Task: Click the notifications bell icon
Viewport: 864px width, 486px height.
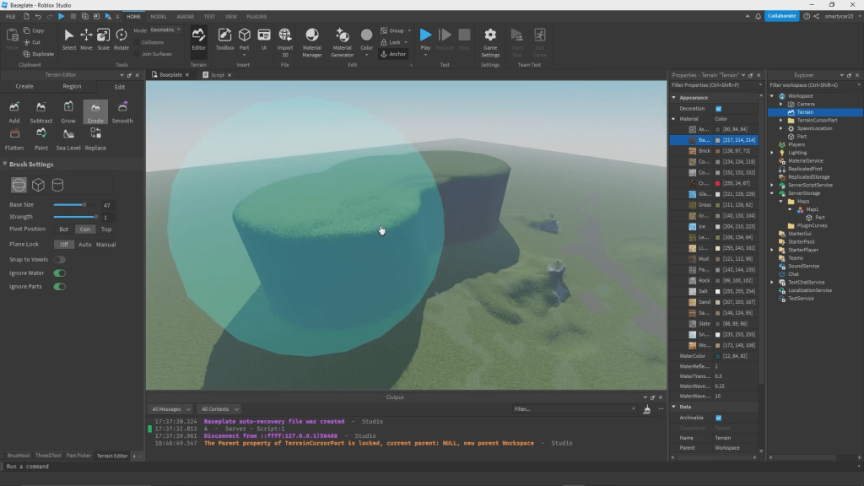Action: point(759,17)
